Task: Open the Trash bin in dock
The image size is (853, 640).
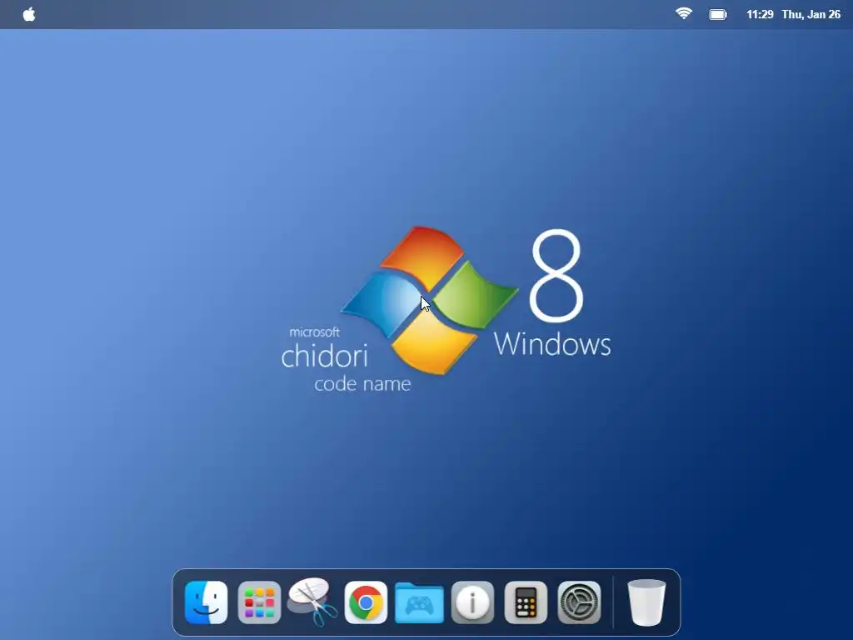Action: (x=646, y=602)
